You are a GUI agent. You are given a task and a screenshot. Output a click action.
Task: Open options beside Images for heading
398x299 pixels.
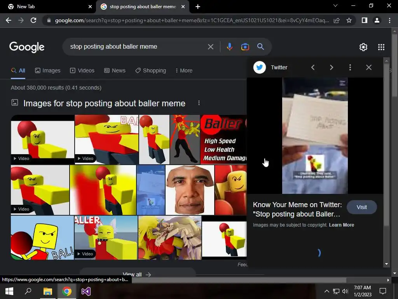coord(199,103)
